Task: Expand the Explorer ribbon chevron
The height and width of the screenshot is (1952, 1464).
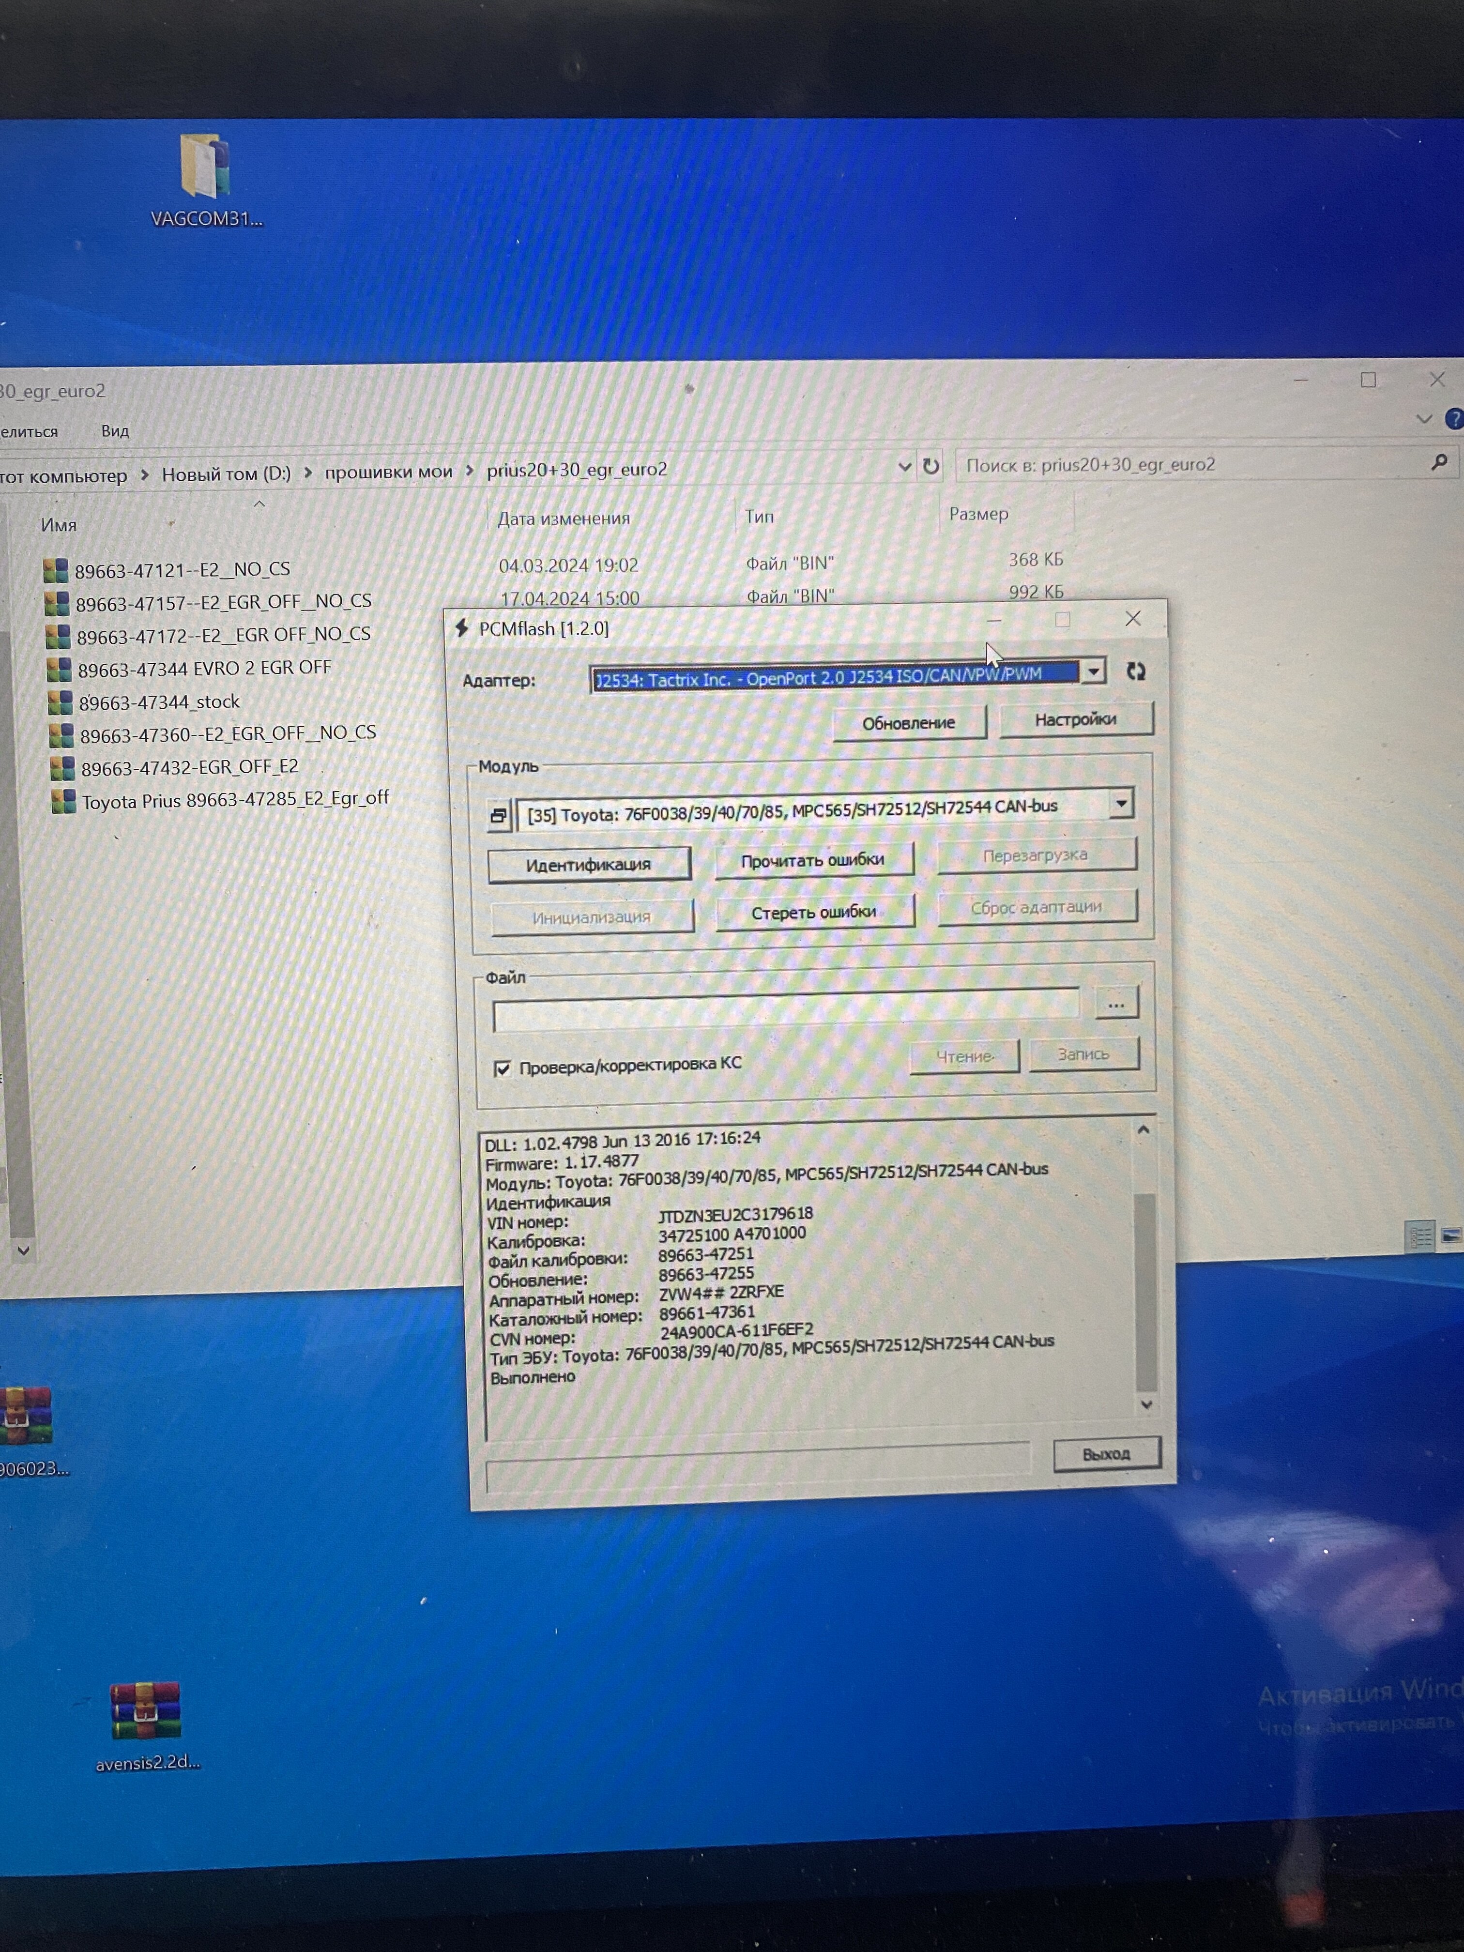Action: coord(1423,418)
